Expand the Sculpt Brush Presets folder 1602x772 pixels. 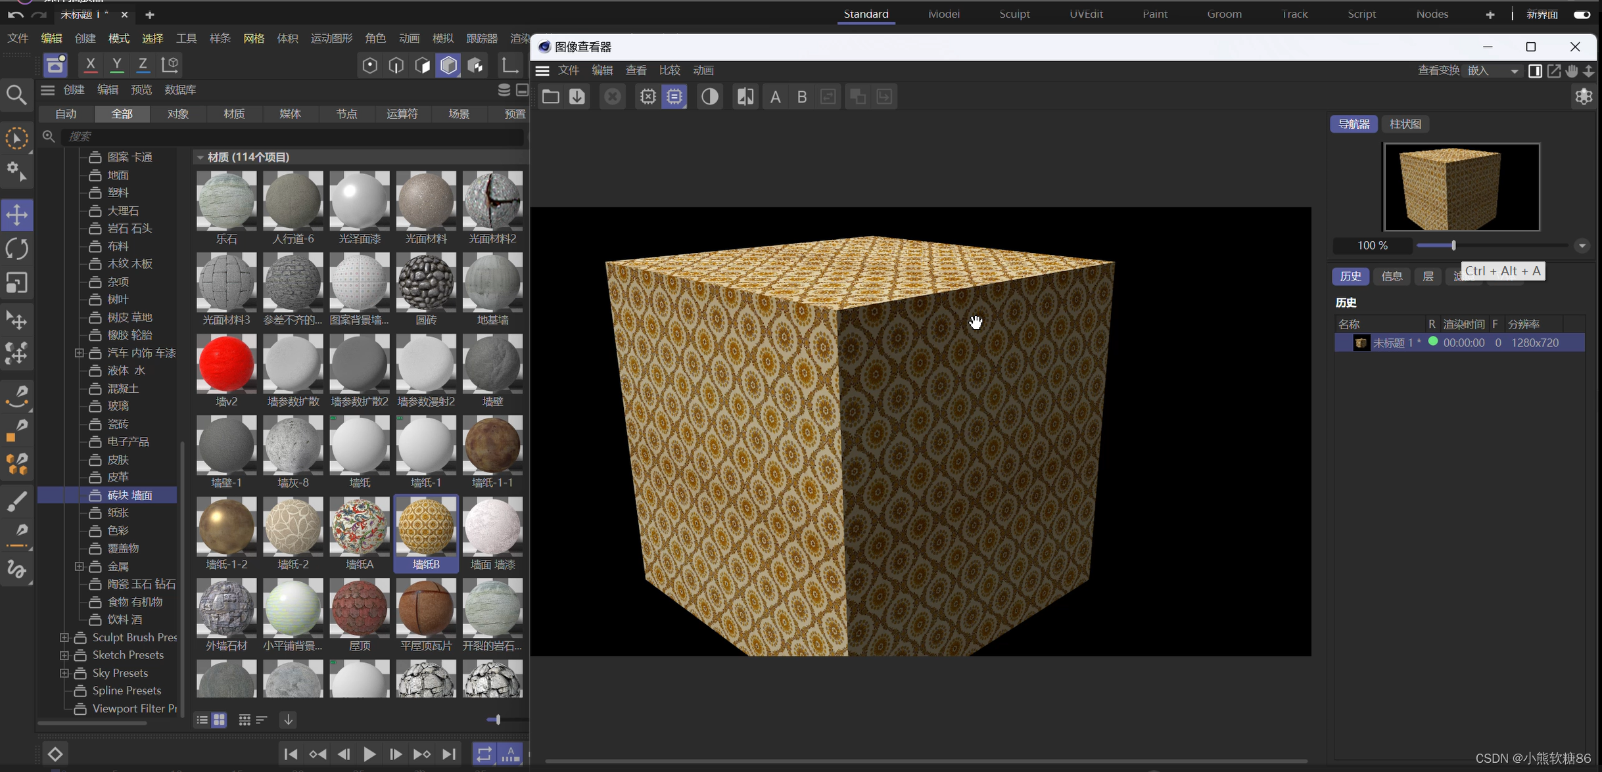pos(64,637)
